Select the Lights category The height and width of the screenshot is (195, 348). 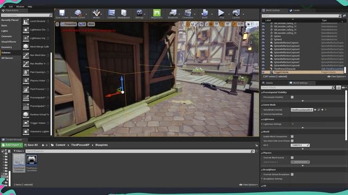4,31
